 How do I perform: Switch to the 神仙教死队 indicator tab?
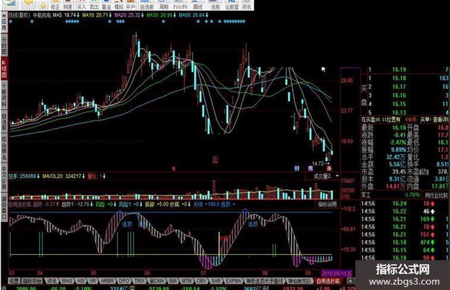pyautogui.click(x=299, y=280)
